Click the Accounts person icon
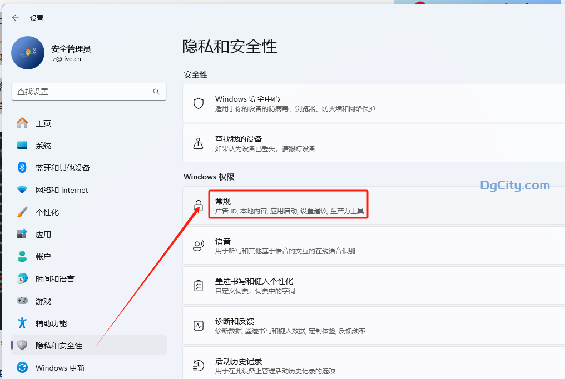This screenshot has width=565, height=379. [22, 256]
